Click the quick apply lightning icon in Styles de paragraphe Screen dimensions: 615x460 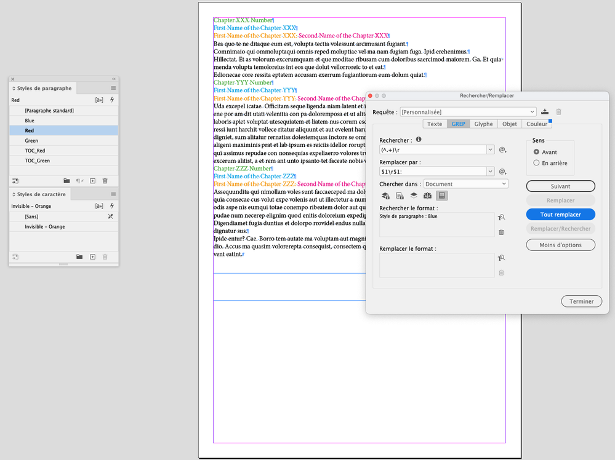[x=112, y=100]
